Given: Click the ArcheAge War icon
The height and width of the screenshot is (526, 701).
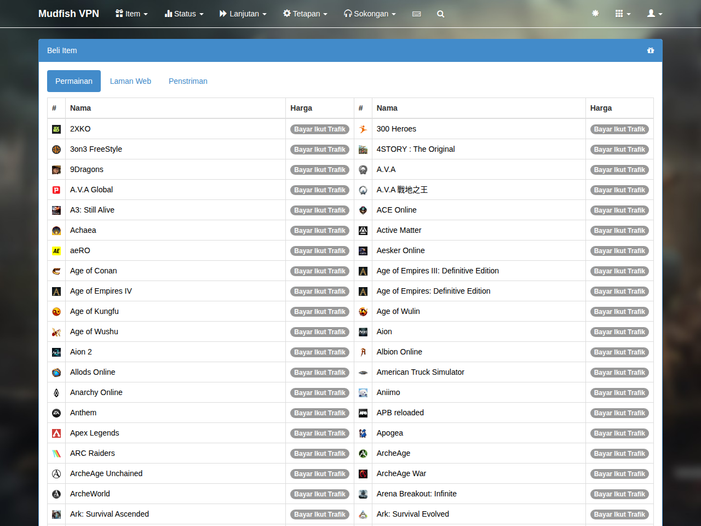Looking at the screenshot, I should point(363,474).
